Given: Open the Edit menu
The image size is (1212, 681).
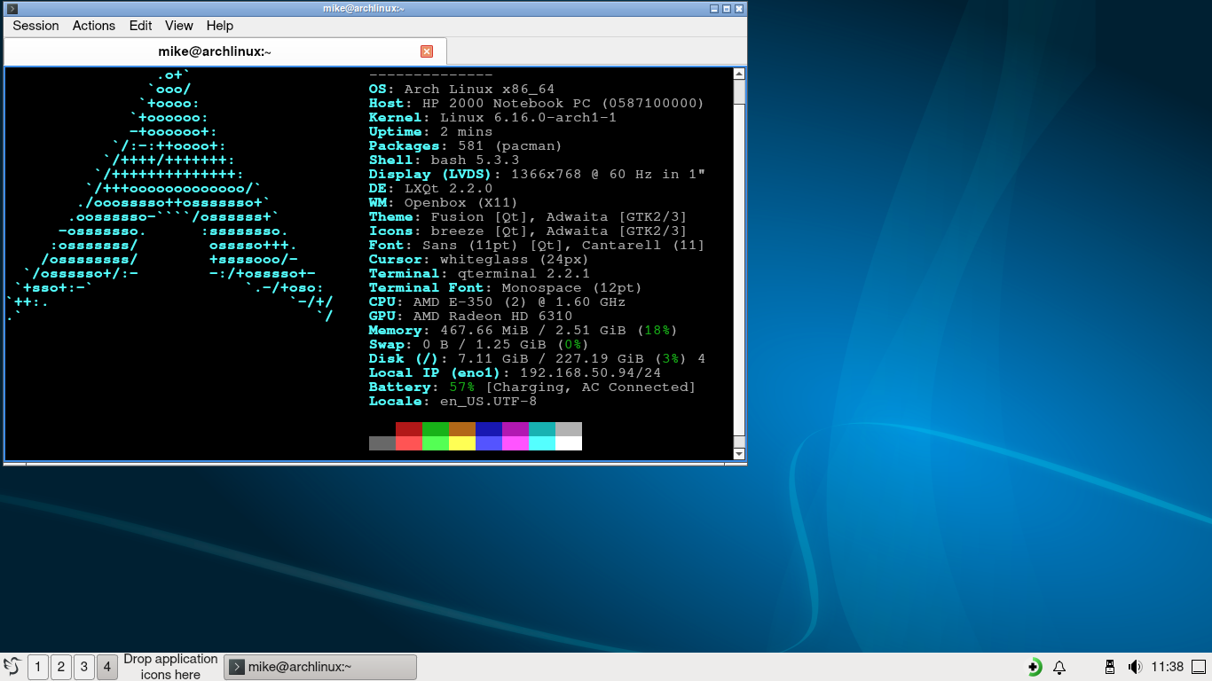Looking at the screenshot, I should click(x=140, y=26).
